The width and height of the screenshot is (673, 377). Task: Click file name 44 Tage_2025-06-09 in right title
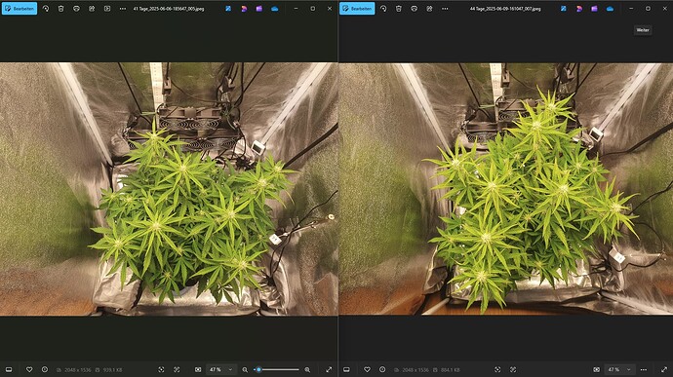pyautogui.click(x=505, y=9)
